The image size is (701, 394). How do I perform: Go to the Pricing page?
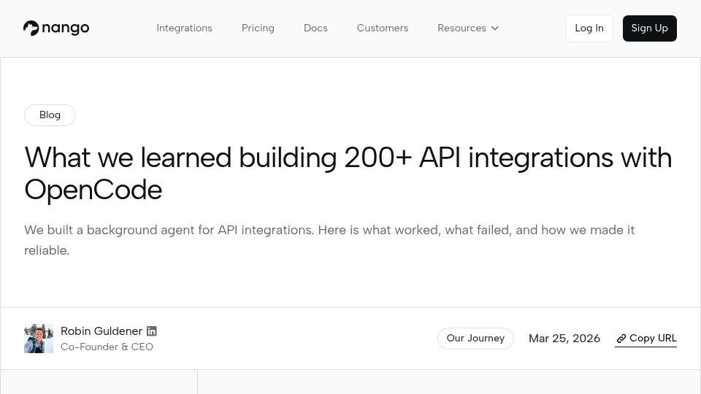258,28
